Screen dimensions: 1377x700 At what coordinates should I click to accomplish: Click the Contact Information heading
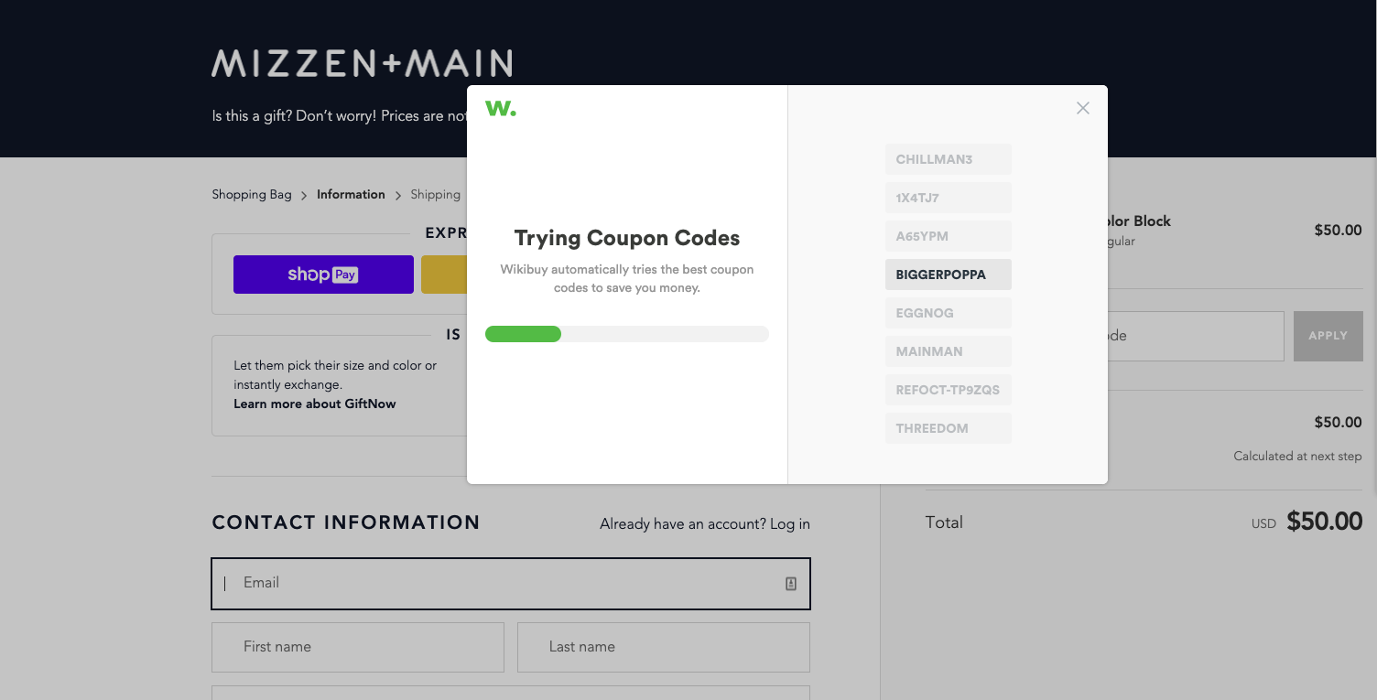click(x=346, y=522)
